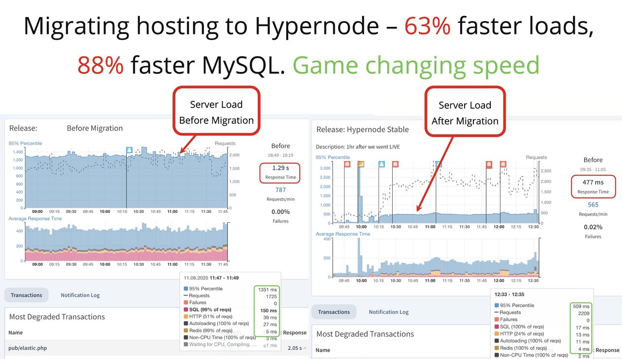The height and width of the screenshot is (359, 622).
Task: Click the HTTP (24% of reqs) color swatch
Action: coord(496,334)
